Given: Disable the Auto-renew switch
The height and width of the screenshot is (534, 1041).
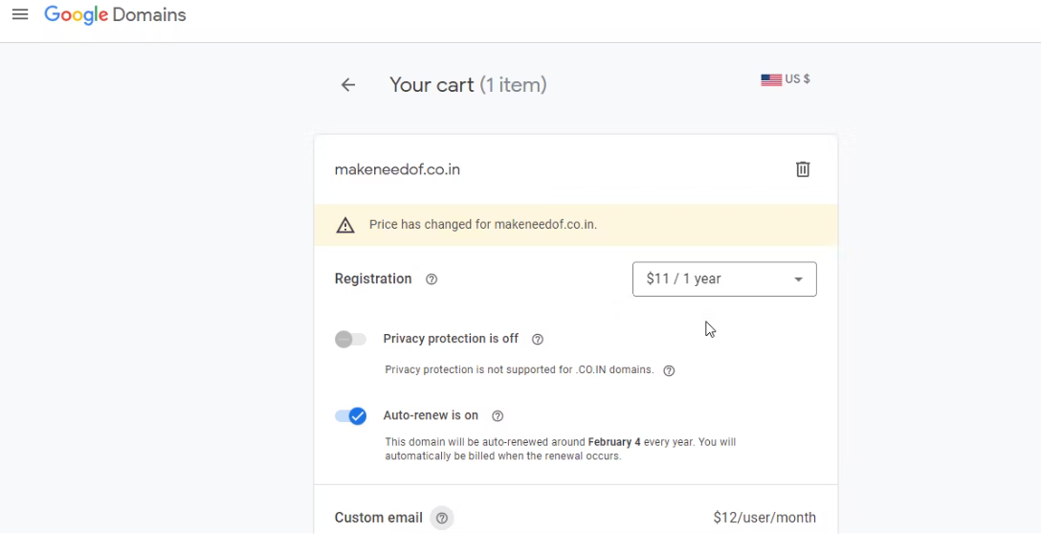Looking at the screenshot, I should (351, 416).
